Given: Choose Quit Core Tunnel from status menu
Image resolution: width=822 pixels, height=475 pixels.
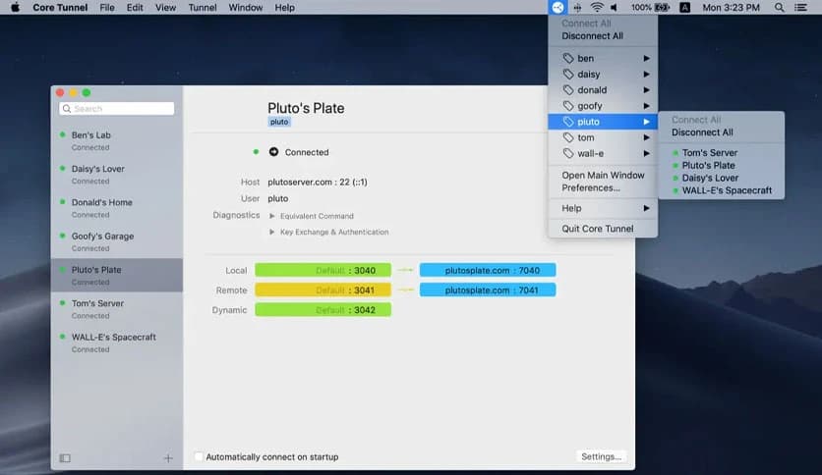Looking at the screenshot, I should 598,229.
